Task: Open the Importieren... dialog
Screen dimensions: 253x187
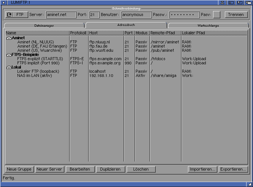Action: (x=202, y=169)
